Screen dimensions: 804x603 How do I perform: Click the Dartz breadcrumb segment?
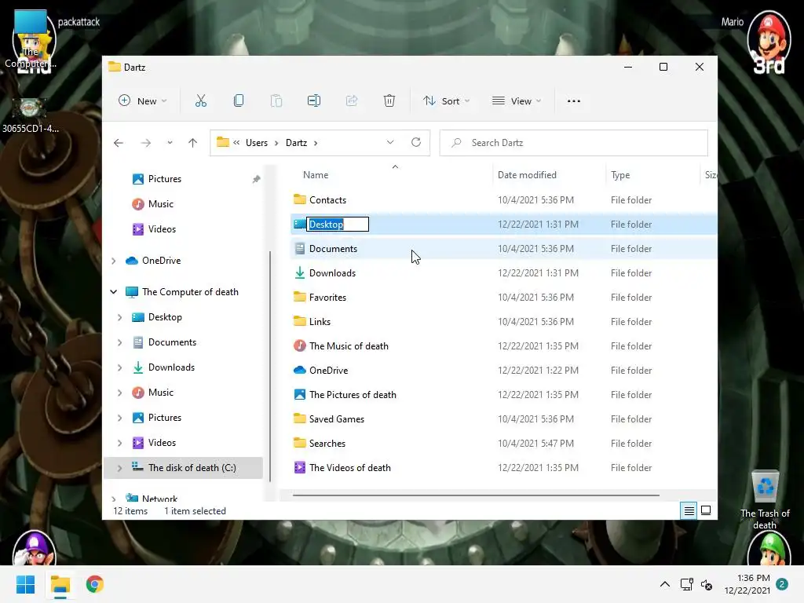296,143
